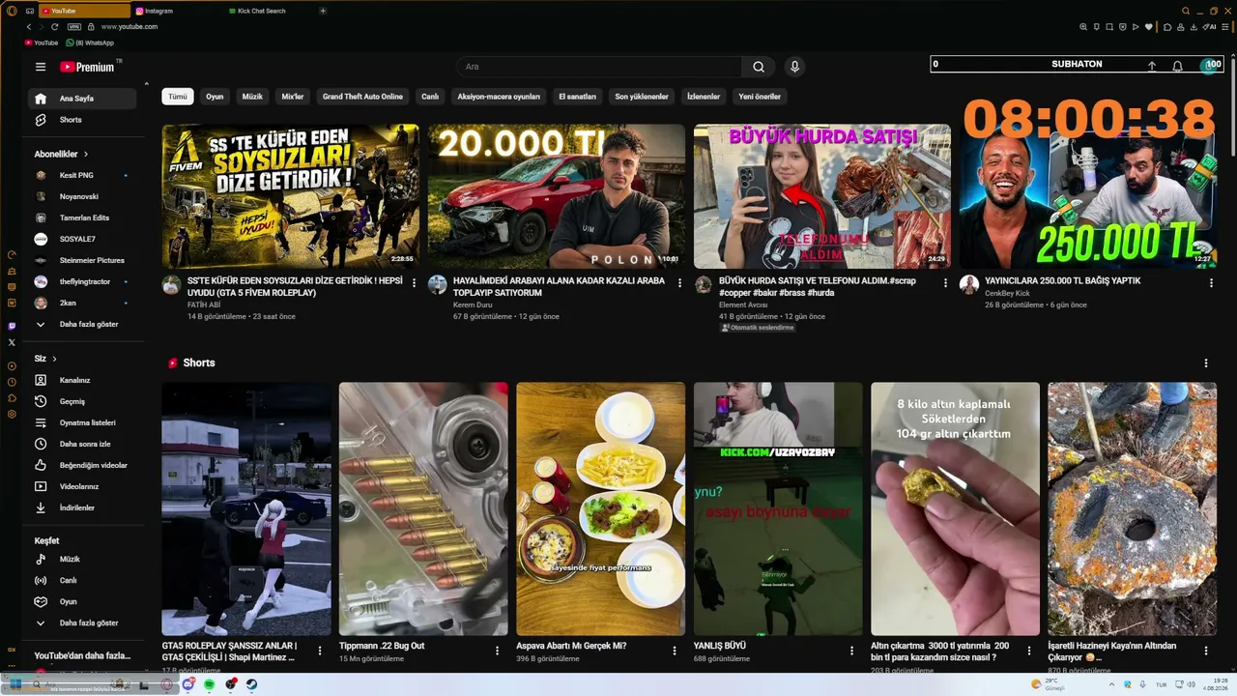
Task: Switch to the Instagram browser tab
Action: click(x=176, y=11)
